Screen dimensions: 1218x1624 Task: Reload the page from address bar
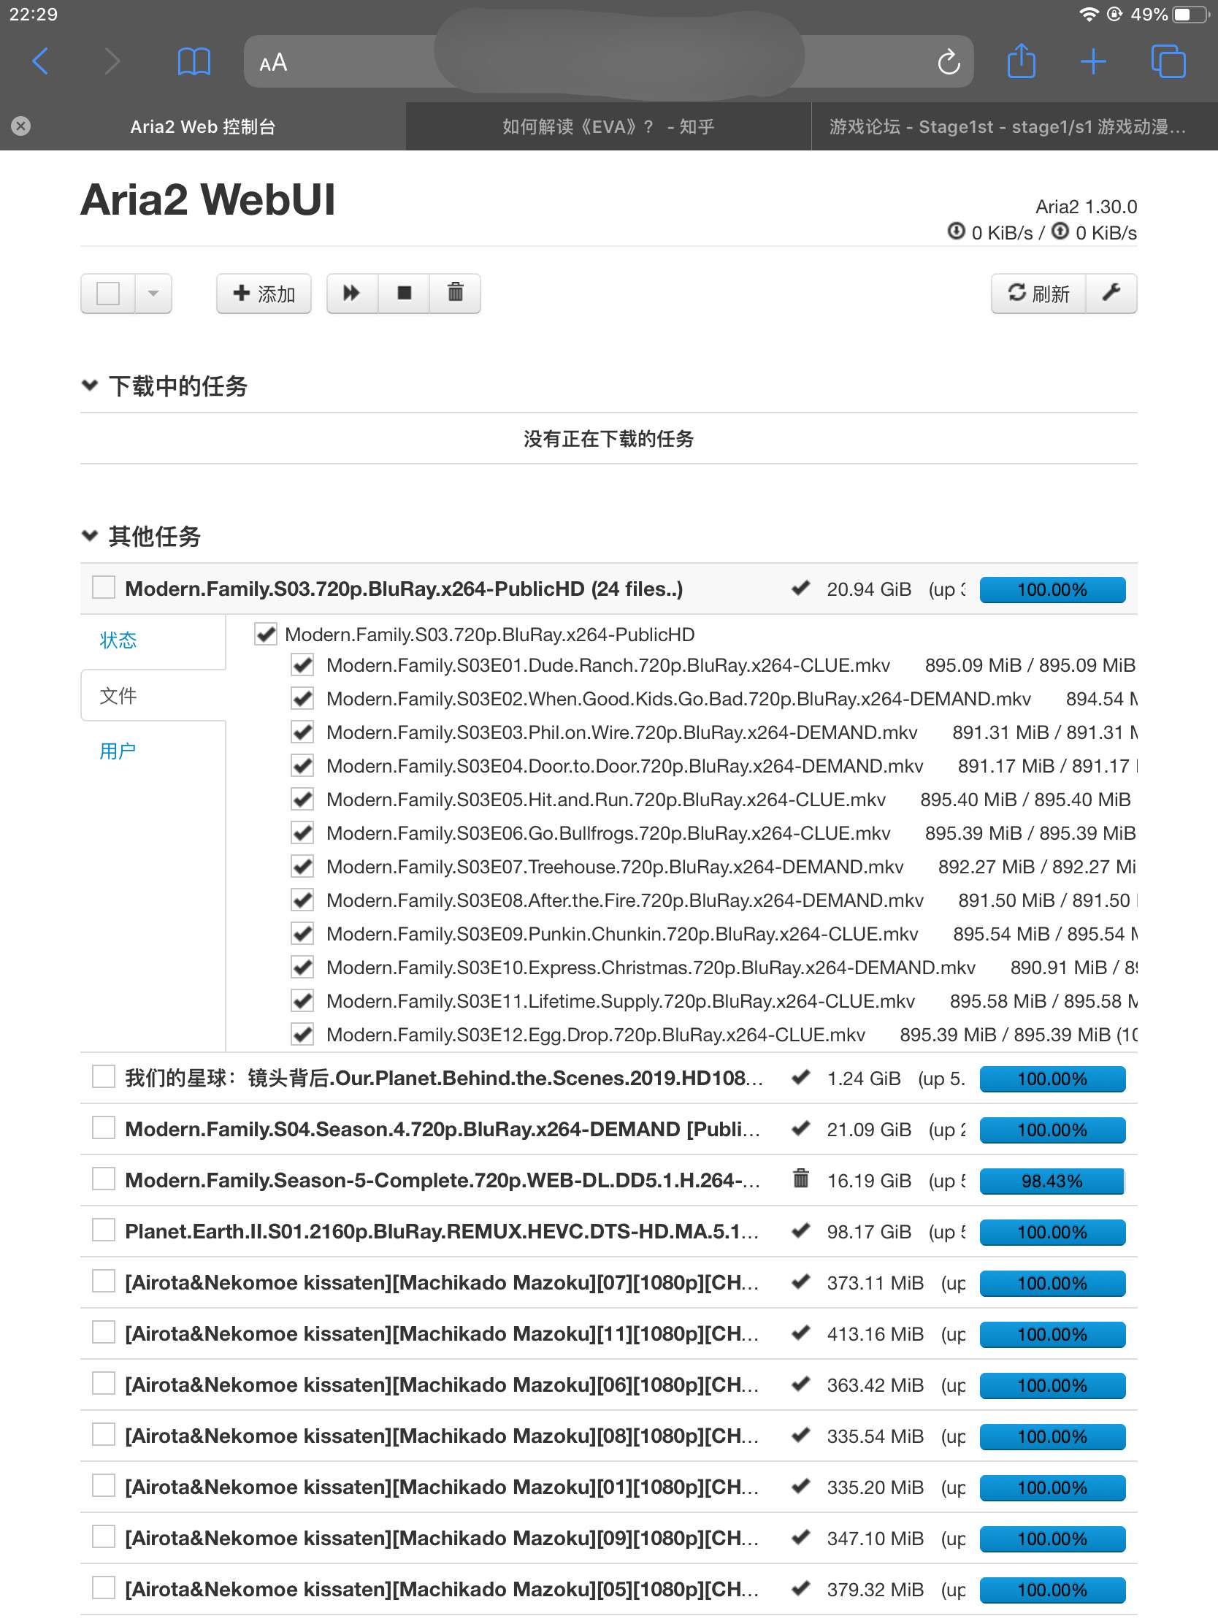(949, 62)
